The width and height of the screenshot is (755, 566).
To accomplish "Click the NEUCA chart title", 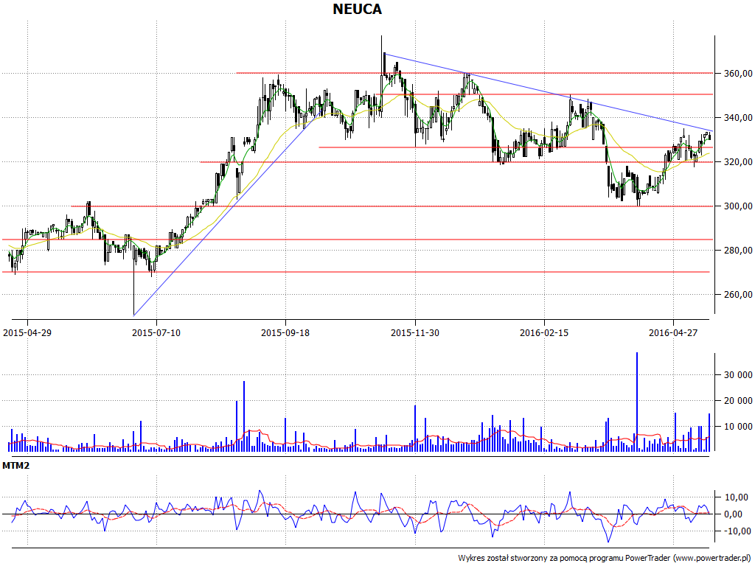I will point(358,9).
